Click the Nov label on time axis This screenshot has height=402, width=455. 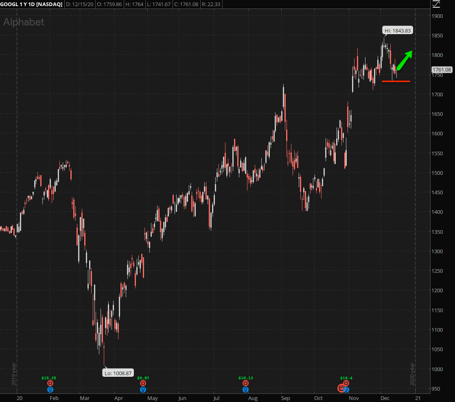[354, 398]
